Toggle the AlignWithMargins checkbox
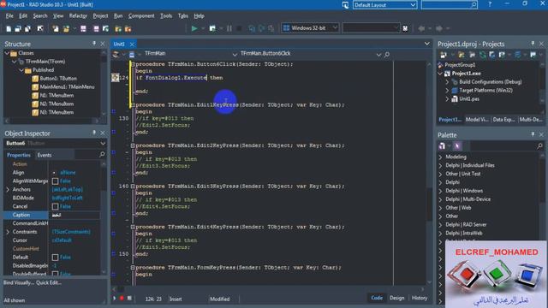The image size is (548, 308). click(x=55, y=181)
